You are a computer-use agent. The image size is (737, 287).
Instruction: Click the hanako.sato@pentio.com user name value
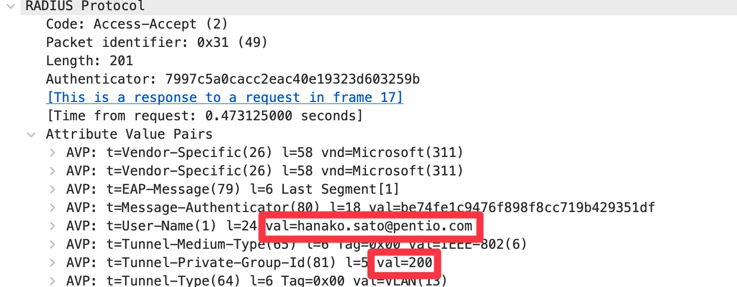(x=370, y=226)
